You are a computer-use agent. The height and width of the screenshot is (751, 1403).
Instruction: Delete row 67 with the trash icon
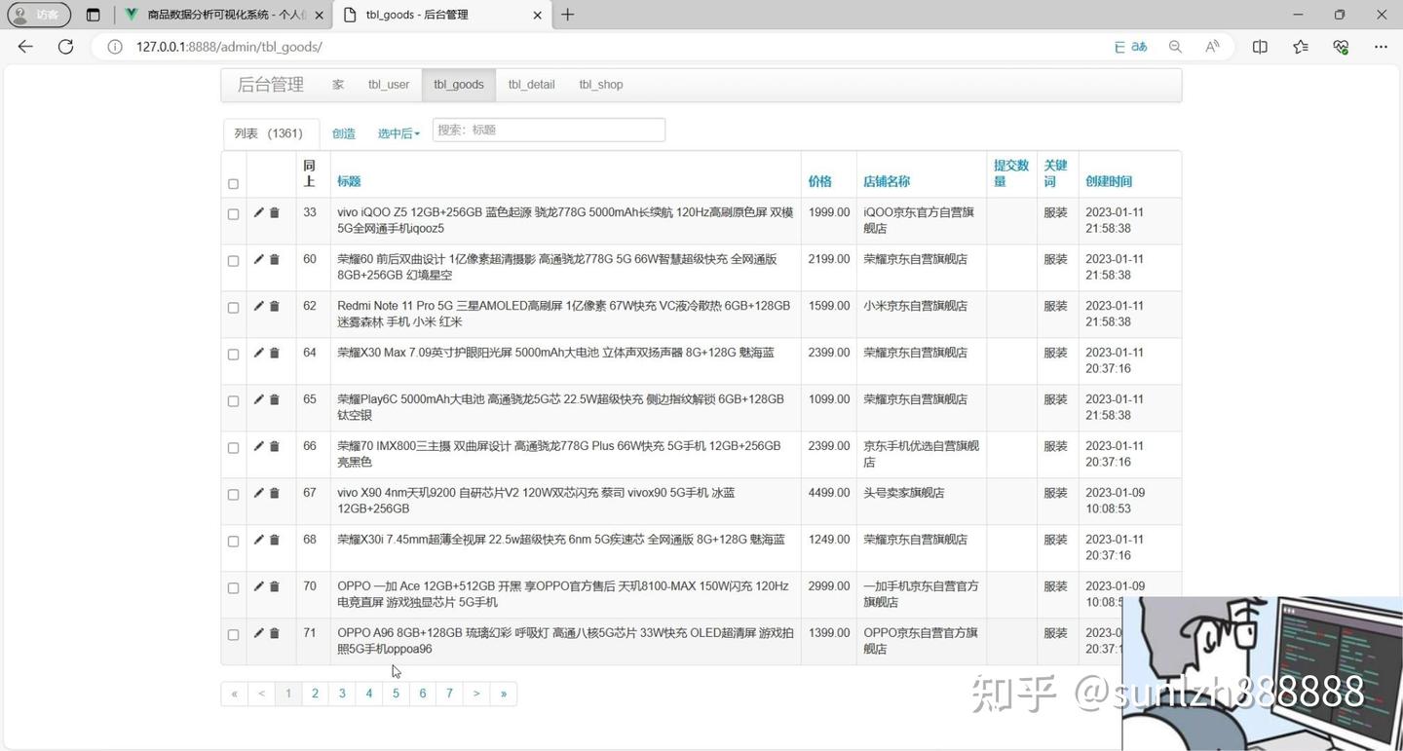point(275,493)
